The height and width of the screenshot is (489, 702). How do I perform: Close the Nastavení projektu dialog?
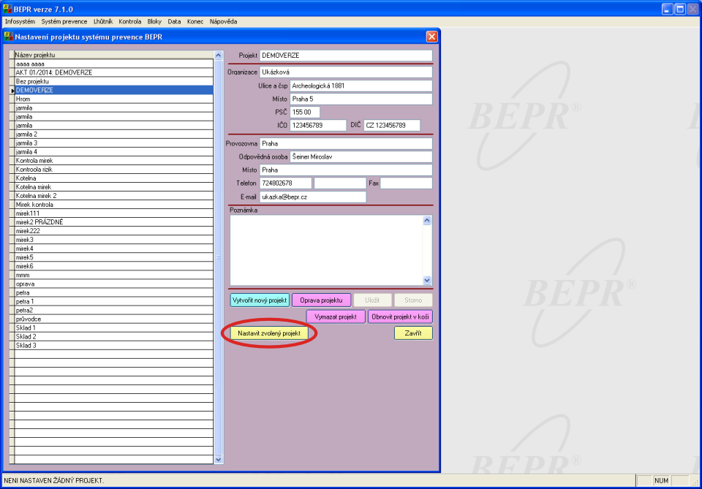coord(431,37)
